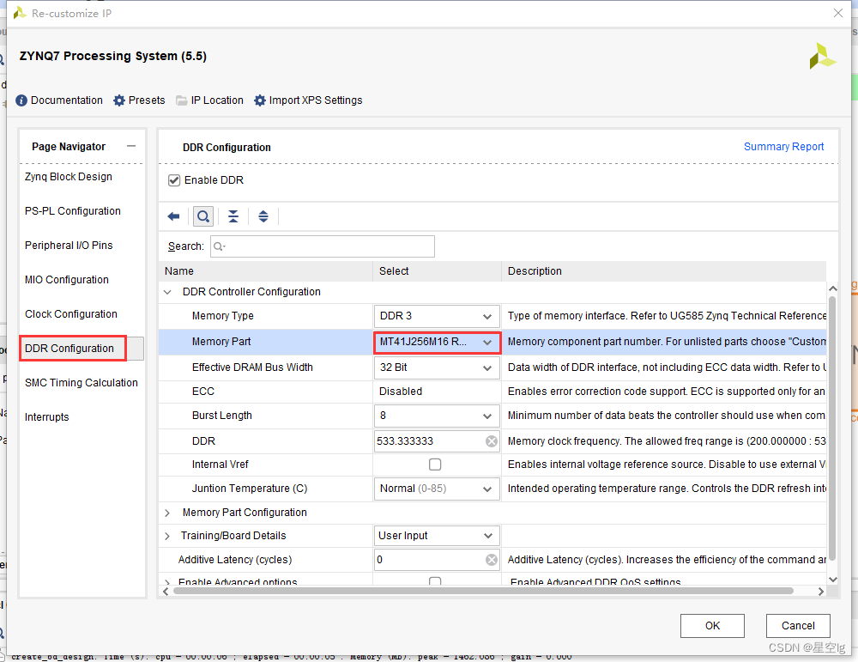Click into the Search input field
The height and width of the screenshot is (662, 858).
pos(323,247)
